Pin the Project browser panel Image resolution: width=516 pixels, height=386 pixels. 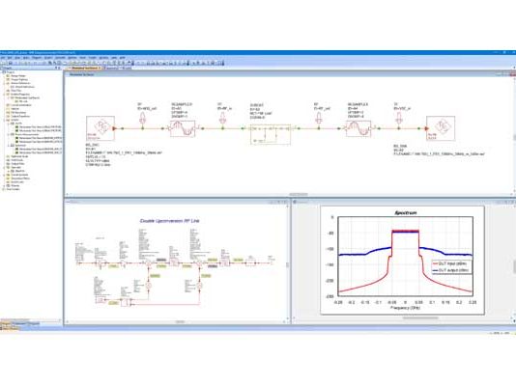[x=56, y=68]
